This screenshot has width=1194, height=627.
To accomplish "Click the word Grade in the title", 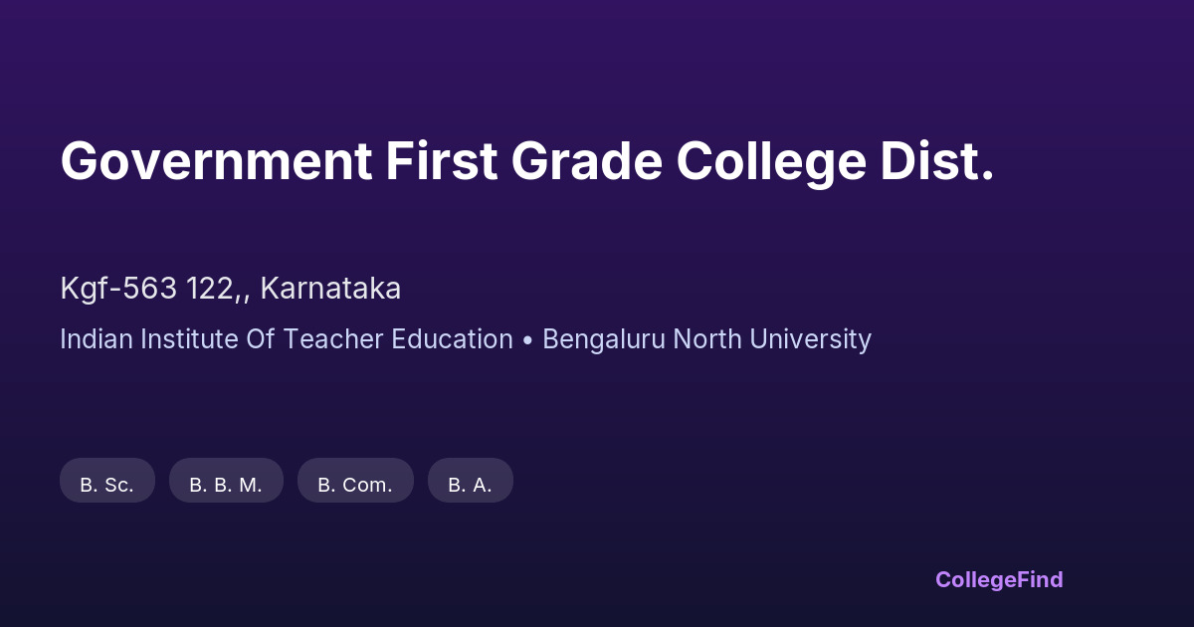I will (587, 161).
